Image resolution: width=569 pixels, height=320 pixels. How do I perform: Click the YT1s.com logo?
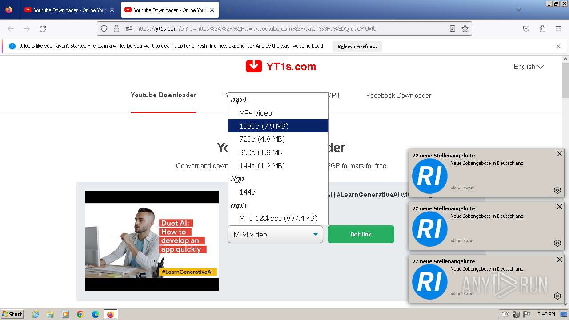point(281,67)
